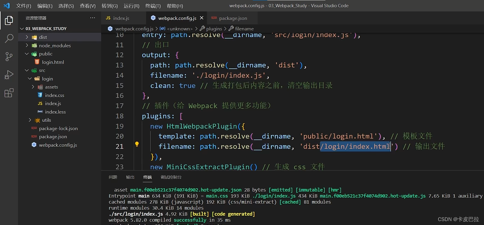Open the Extensions view icon

[9, 93]
